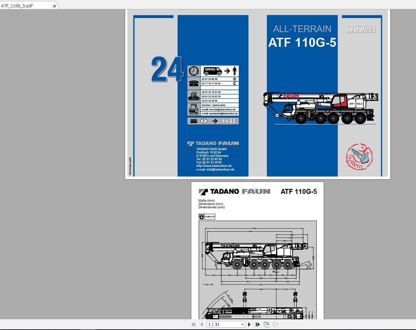Click the rightmost grayed page-layout icon

pyautogui.click(x=275, y=324)
